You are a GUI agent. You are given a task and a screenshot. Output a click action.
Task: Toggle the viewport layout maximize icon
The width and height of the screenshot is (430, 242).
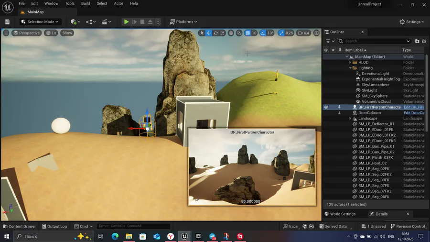pyautogui.click(x=316, y=33)
